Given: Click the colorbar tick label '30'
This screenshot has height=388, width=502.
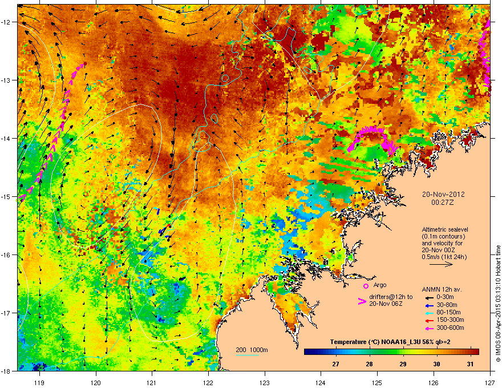Looking at the screenshot, I should click(x=437, y=364).
